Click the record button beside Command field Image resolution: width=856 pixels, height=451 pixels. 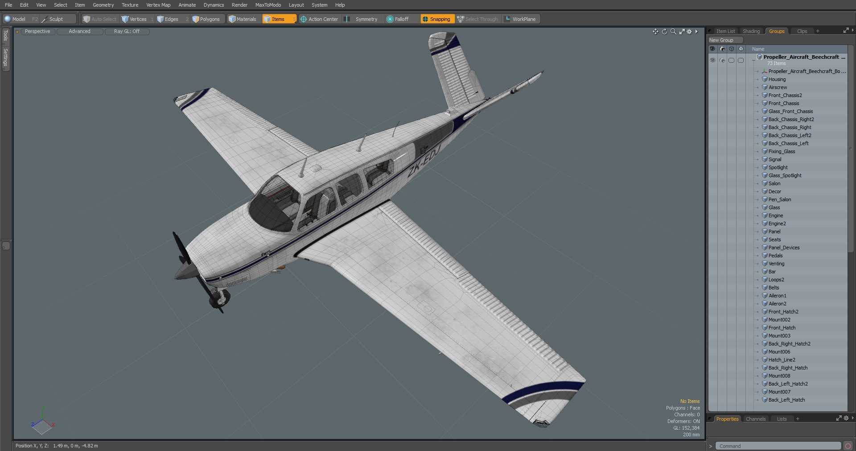[x=848, y=446]
